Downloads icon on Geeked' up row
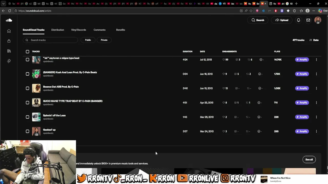The image size is (328, 184). 259,131
